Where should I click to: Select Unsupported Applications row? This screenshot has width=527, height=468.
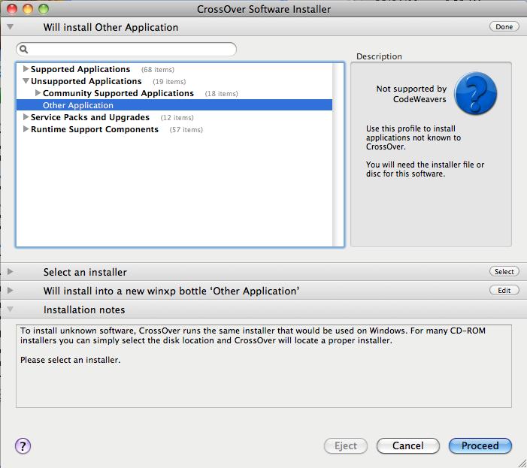(174, 81)
